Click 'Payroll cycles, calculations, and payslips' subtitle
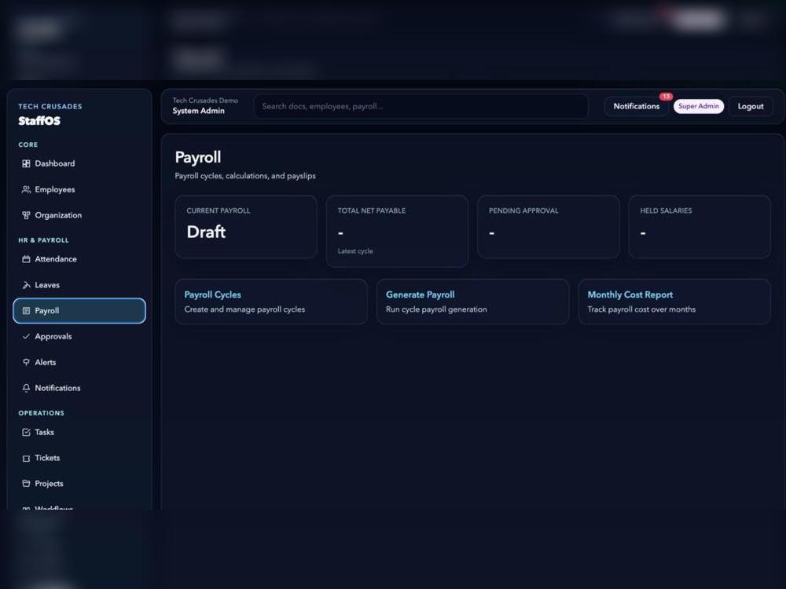 click(245, 176)
